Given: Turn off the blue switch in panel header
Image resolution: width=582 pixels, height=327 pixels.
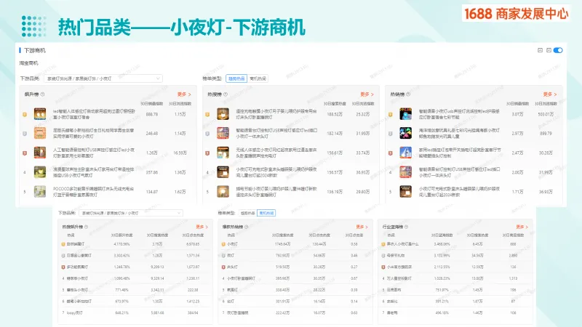Looking at the screenshot, I should (x=559, y=50).
